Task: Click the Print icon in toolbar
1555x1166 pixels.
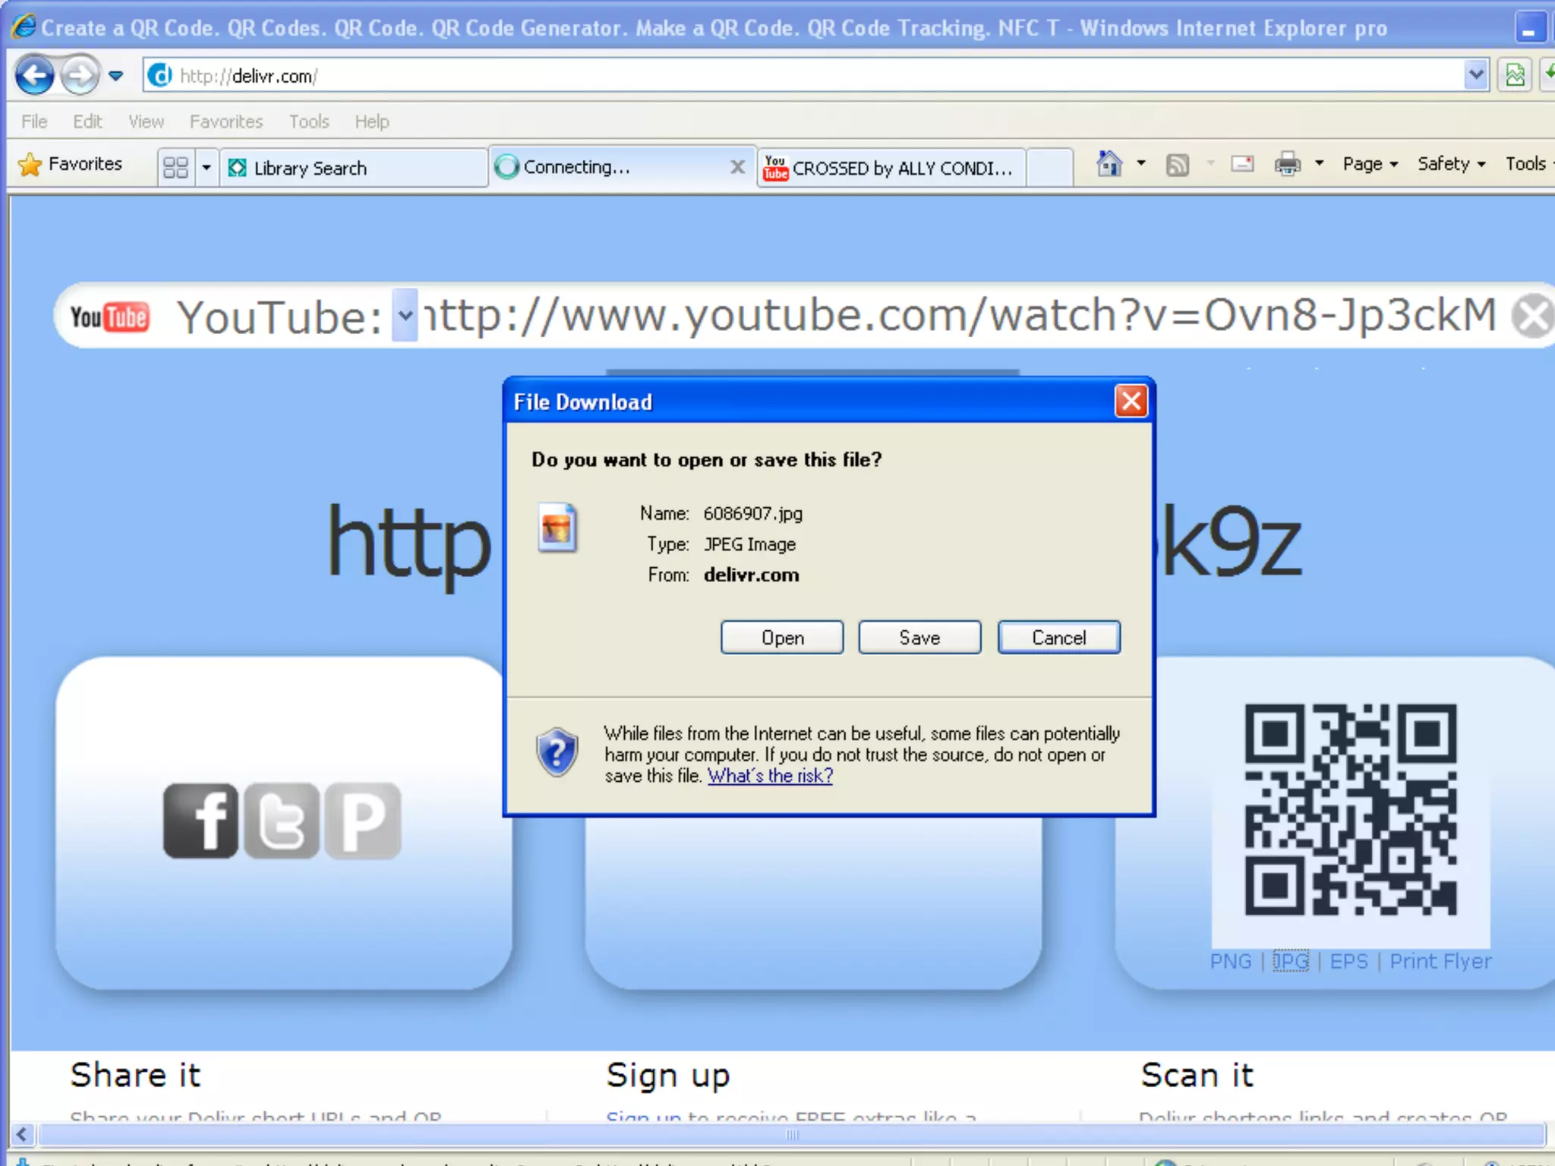Action: [1287, 164]
